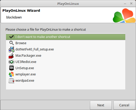Select wmplayer.exe list item
Screen dimensions: 136x110
[x=66, y=74]
